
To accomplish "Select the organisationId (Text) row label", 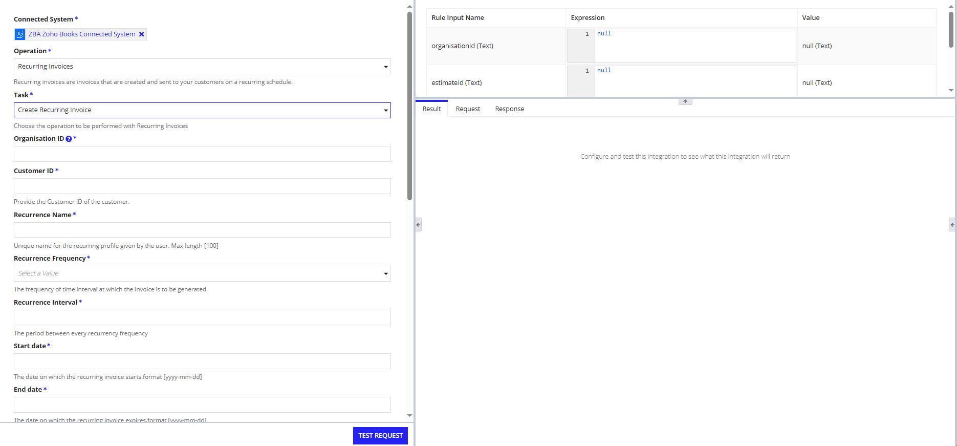I will 462,46.
